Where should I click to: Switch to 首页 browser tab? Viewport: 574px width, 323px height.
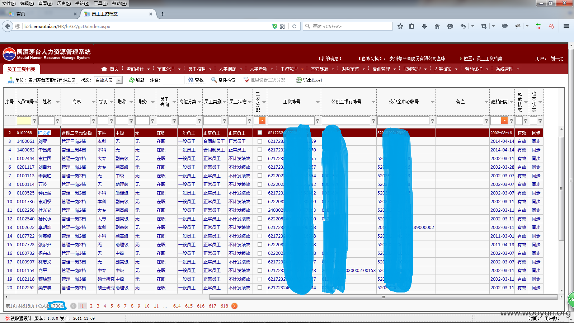click(x=42, y=14)
